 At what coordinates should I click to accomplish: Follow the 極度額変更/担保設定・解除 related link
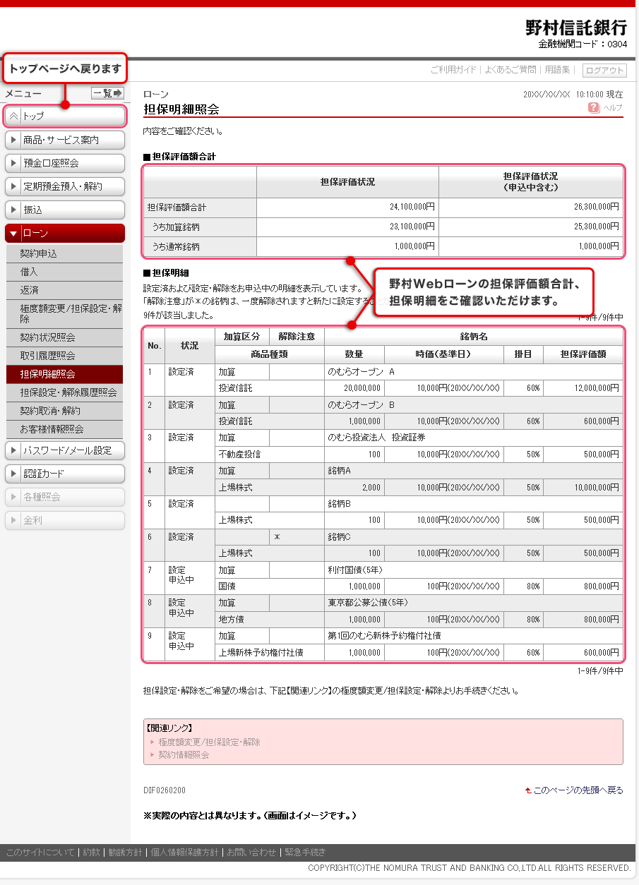209,742
